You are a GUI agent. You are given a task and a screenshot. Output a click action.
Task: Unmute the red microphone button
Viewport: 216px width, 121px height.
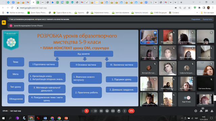tap(87, 111)
